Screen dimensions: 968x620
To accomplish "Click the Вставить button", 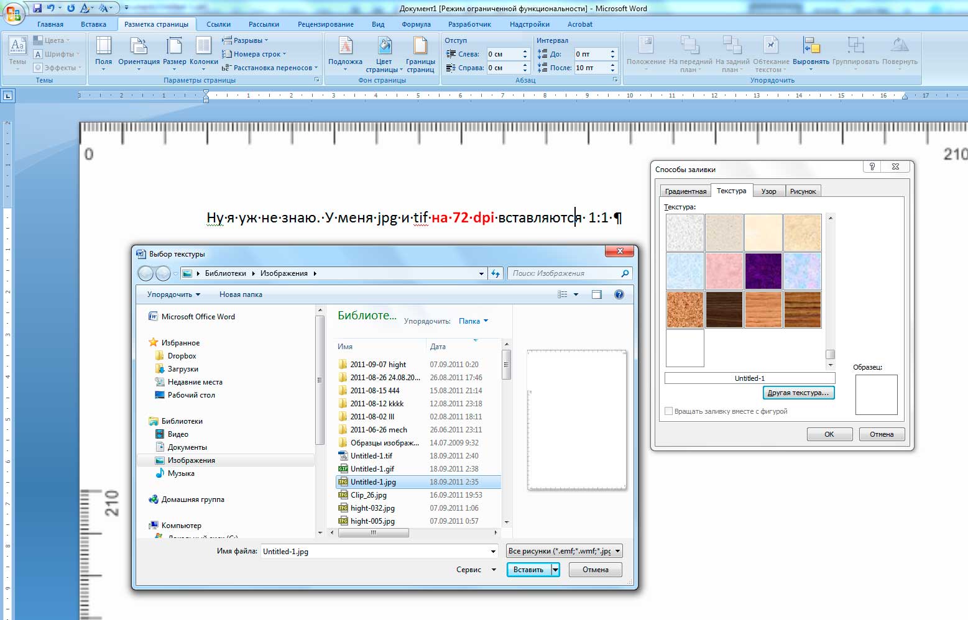I will (528, 570).
